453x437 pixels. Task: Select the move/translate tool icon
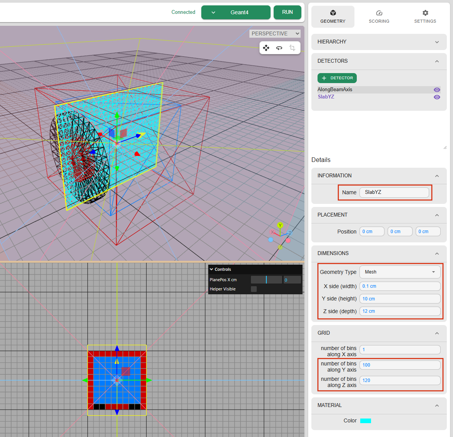[266, 48]
